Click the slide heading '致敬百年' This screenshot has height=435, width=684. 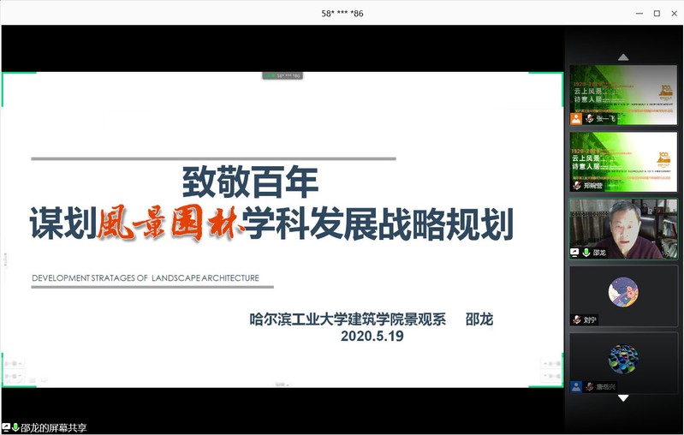(x=250, y=182)
